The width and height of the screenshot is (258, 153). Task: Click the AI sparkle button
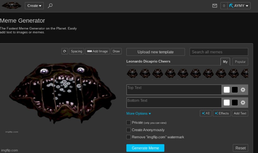206,113
